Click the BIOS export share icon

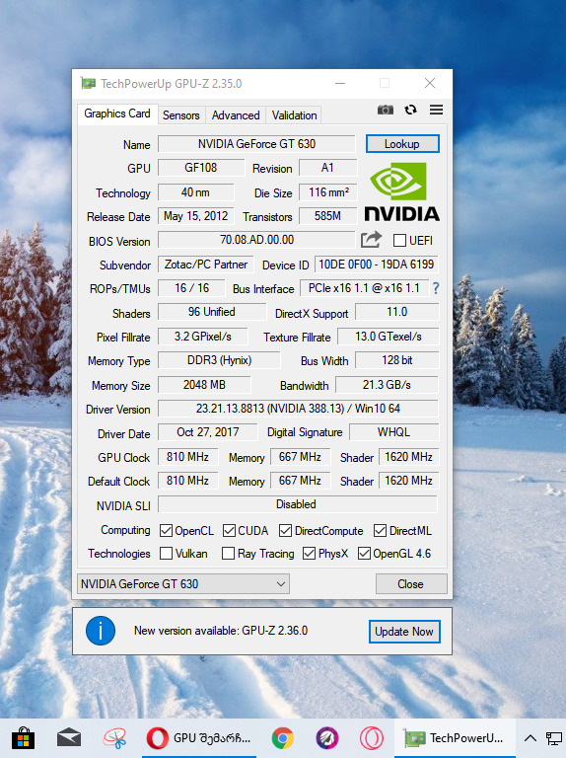(x=371, y=239)
